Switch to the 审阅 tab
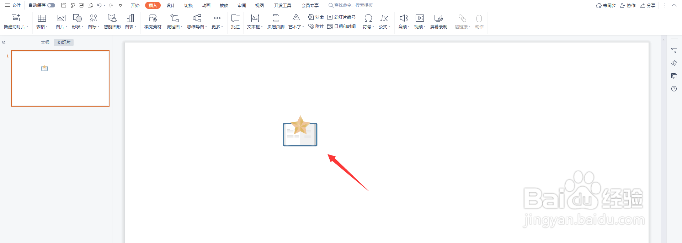This screenshot has width=682, height=243. coord(242,5)
